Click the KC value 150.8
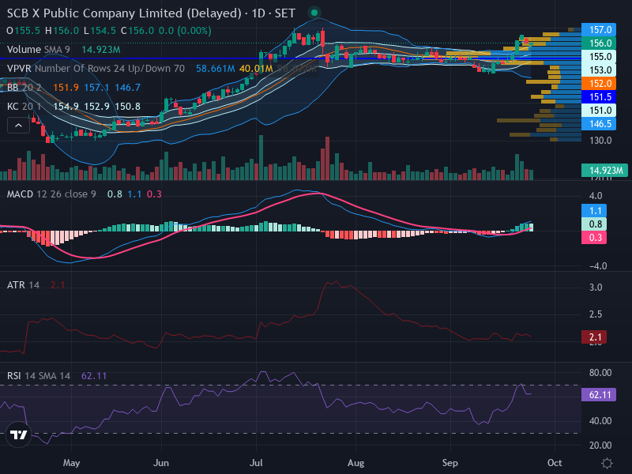 (x=128, y=107)
